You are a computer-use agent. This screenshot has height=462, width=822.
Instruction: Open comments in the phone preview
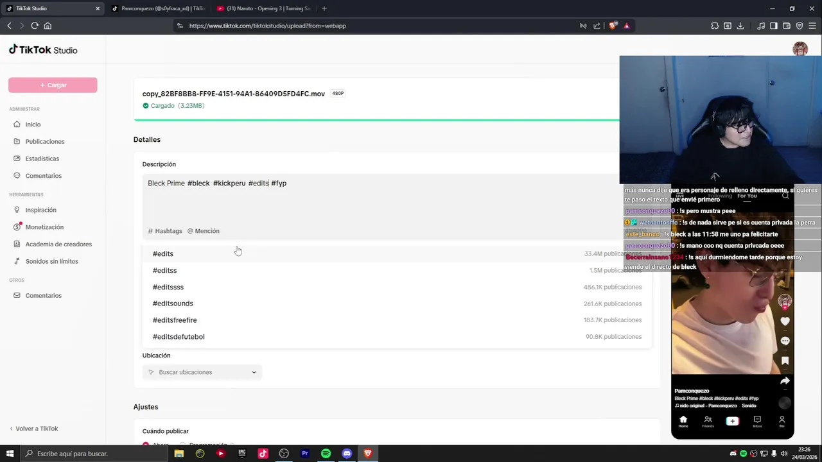point(785,341)
